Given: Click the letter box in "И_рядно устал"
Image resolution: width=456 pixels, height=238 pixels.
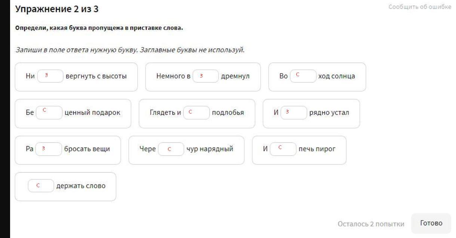Looking at the screenshot, I should (x=293, y=113).
